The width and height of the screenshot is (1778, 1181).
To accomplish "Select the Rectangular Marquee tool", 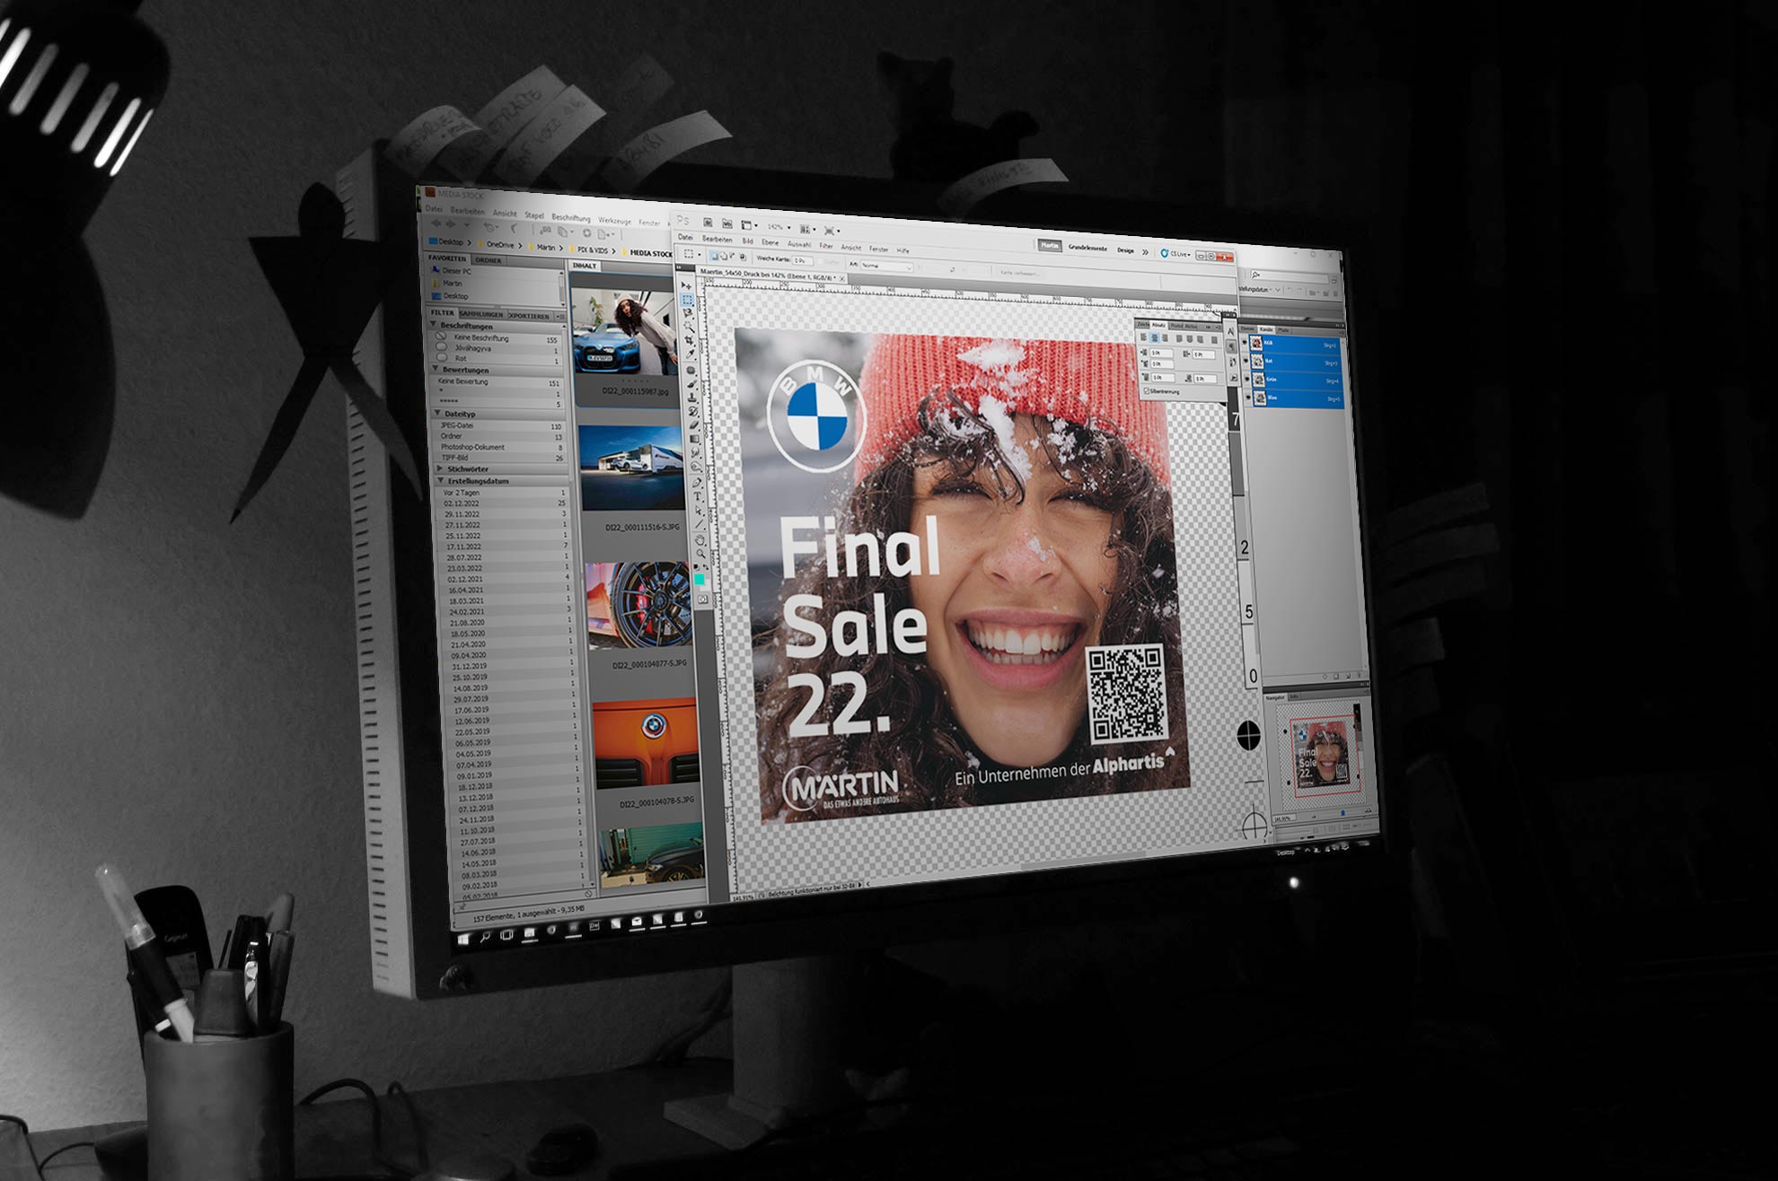I will tap(688, 301).
